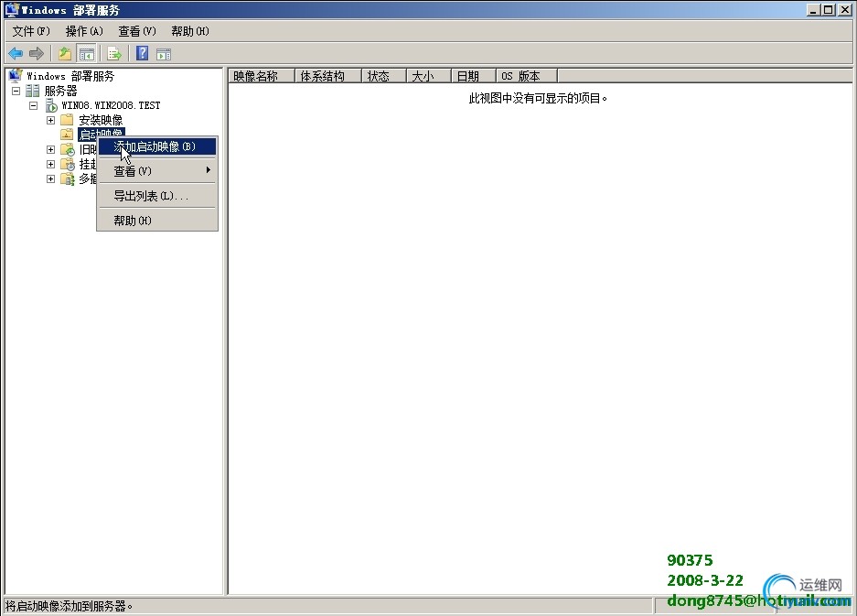Click the status bar text 将启动映像添加到服务器
The image size is (857, 616).
(69, 606)
